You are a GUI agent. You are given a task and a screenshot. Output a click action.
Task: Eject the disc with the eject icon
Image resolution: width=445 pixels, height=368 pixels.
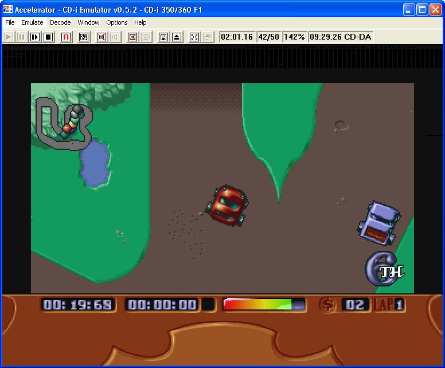coord(177,37)
